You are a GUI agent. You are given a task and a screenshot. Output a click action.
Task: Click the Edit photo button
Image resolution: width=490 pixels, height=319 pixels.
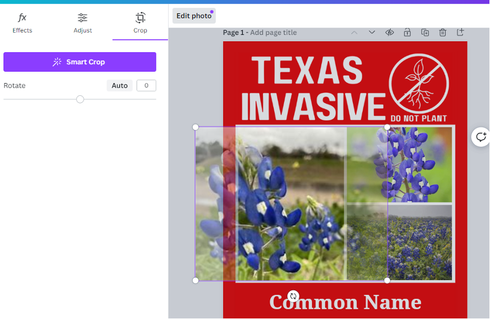tap(194, 15)
